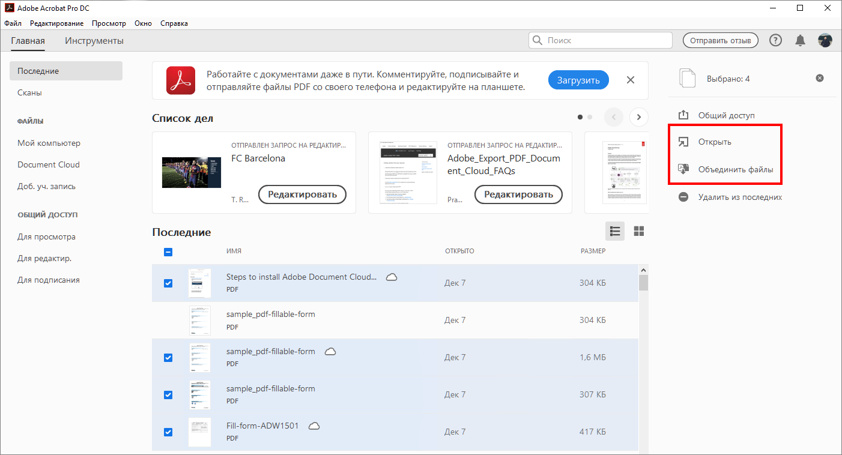Click the Загрузить button in banner
This screenshot has height=455, width=842.
point(578,80)
